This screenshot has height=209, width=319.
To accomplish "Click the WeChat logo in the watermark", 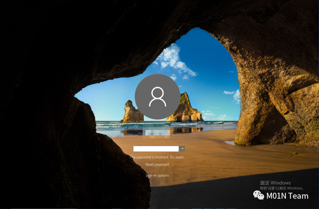I will [259, 196].
